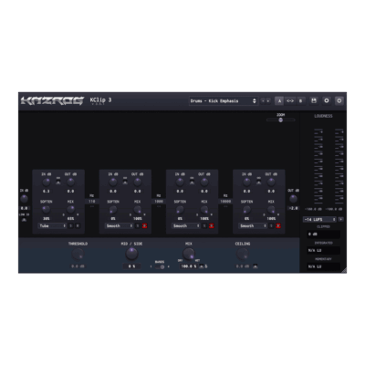Click the global input 0.0 value field
Image resolution: width=365 pixels, height=365 pixels.
click(24, 208)
